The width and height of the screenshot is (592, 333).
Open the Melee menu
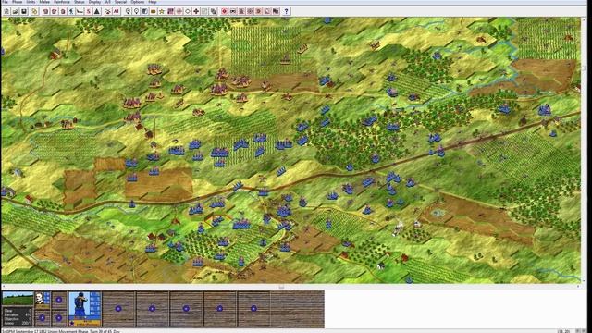click(x=44, y=2)
